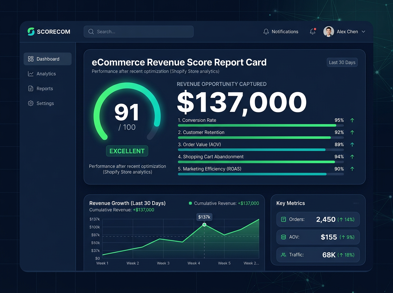
Task: Click the Orders card icon
Action: [284, 219]
